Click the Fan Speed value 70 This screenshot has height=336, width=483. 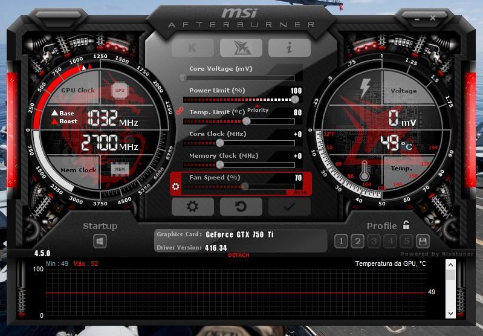point(298,178)
